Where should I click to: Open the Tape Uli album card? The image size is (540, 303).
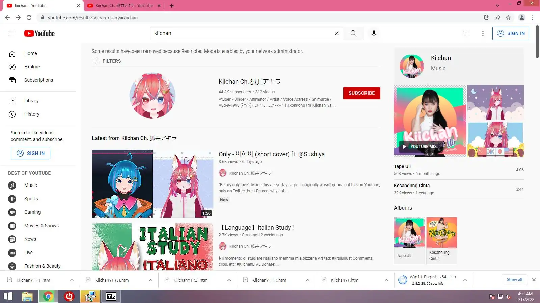coord(409,240)
